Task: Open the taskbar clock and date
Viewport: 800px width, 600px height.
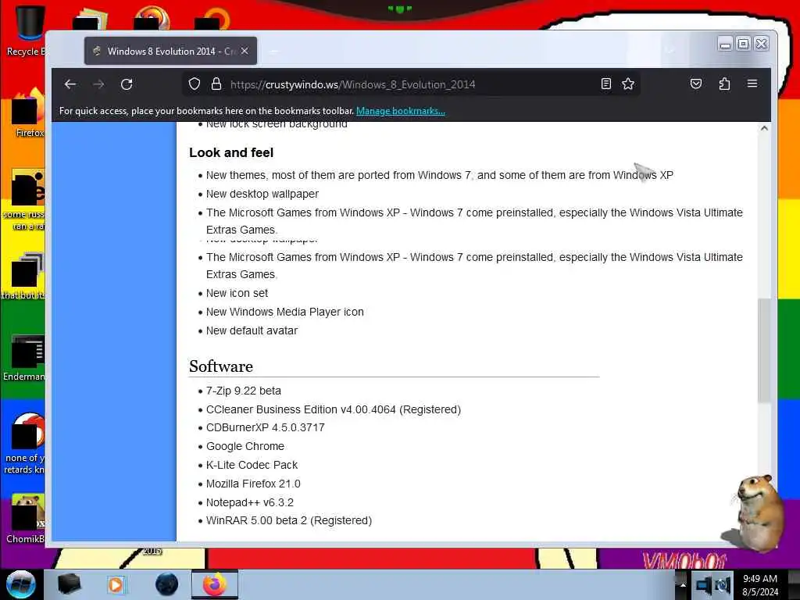Action: pos(760,585)
